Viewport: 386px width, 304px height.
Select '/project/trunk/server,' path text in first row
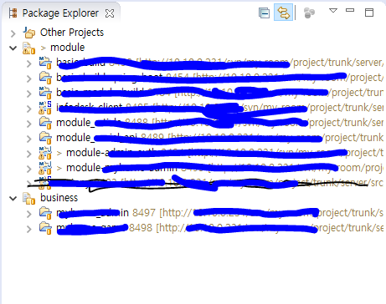click(337, 63)
